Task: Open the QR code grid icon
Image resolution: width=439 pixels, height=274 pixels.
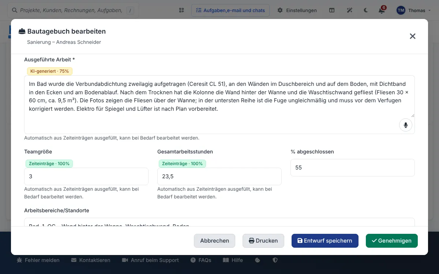Action: coord(181,10)
